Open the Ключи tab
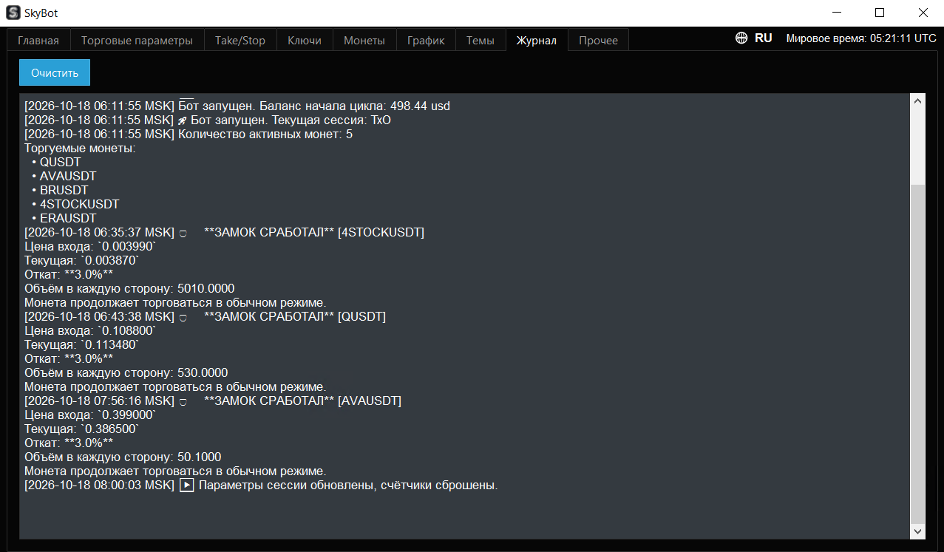 tap(305, 41)
